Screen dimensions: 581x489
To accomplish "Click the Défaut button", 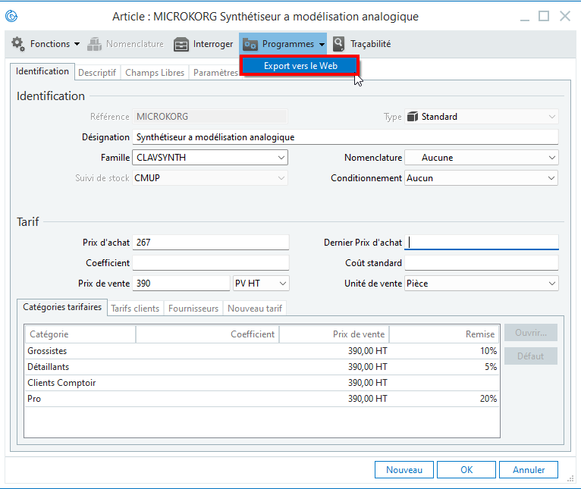I will 531,356.
